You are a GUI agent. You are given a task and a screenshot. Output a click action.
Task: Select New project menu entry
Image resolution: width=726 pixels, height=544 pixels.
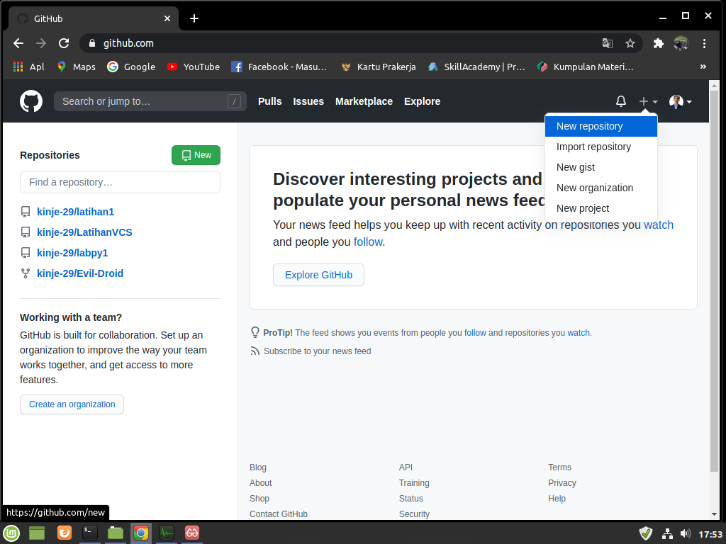pos(601,208)
